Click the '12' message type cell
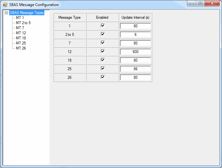 [x=70, y=52]
